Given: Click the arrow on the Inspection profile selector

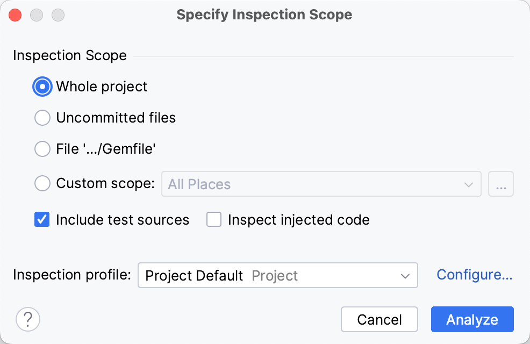Looking at the screenshot, I should click(x=406, y=275).
